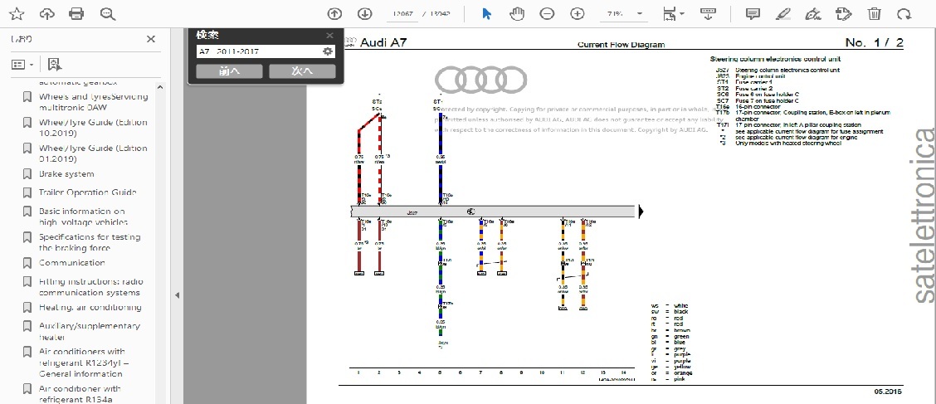The image size is (936, 404).
Task: Open Basic information on high-voltage vehicles bookmark
Action: pos(83,217)
